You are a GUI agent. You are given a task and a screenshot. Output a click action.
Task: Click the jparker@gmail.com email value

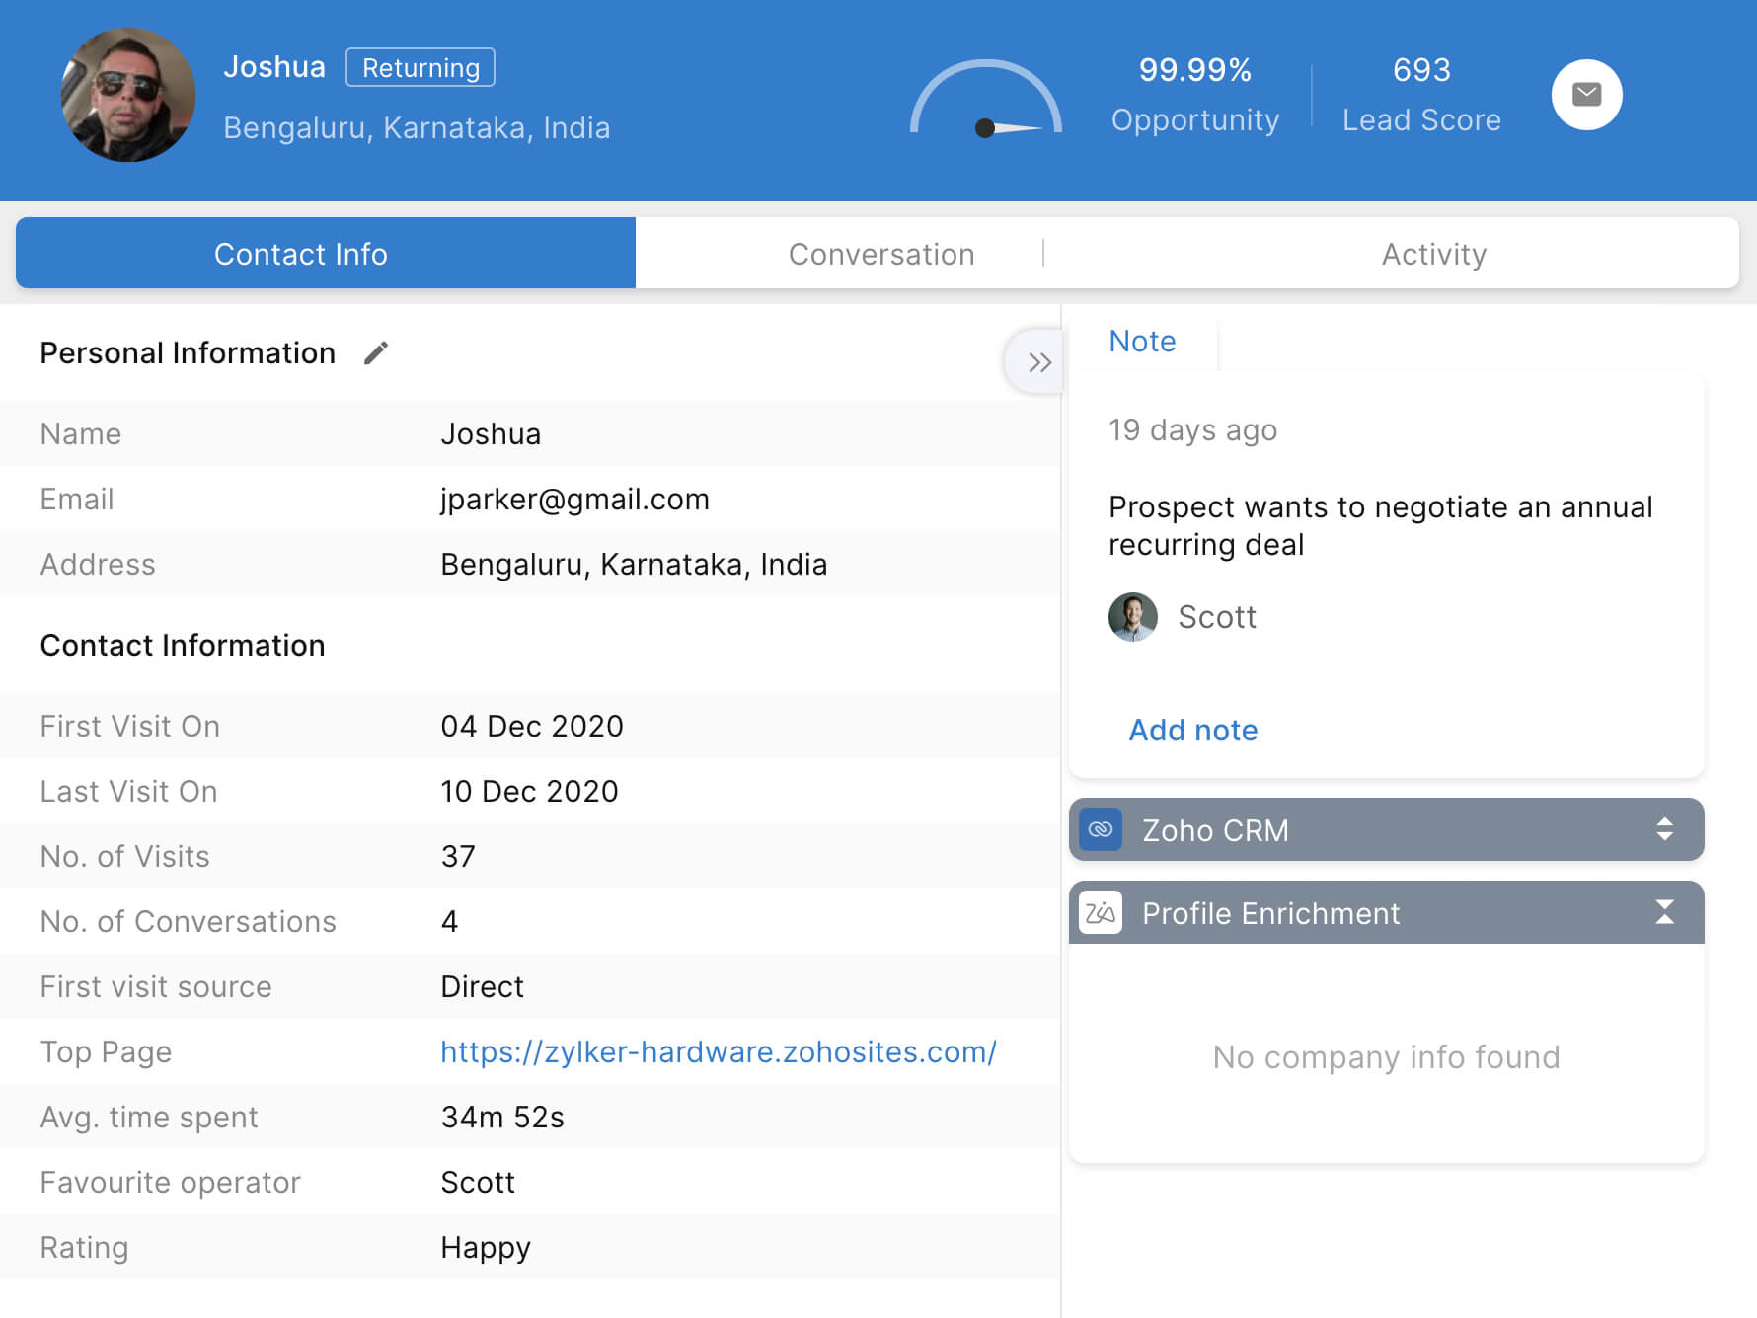coord(574,499)
